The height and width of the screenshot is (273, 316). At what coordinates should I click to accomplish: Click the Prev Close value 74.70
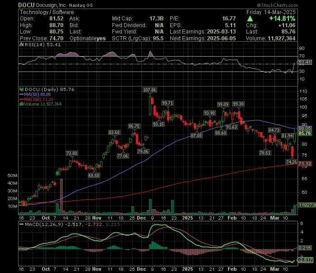coord(56,38)
